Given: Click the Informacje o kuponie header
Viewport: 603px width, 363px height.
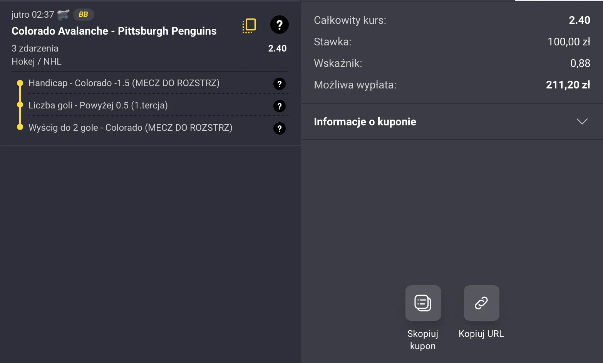Looking at the screenshot, I should point(365,122).
